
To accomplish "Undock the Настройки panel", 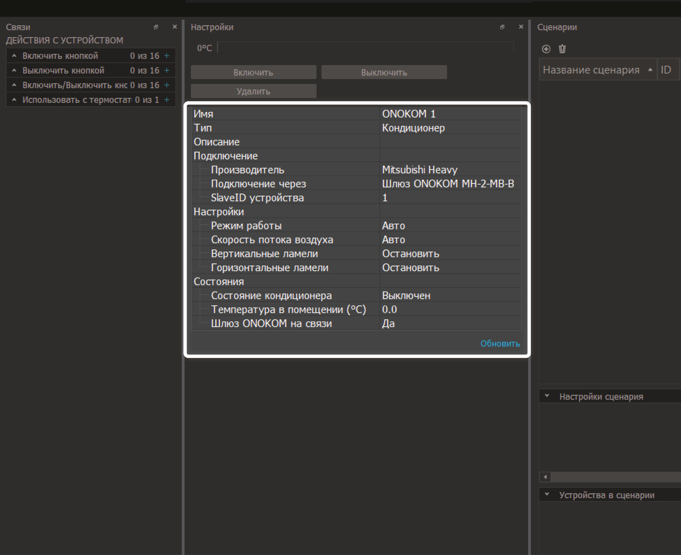I will pos(502,27).
